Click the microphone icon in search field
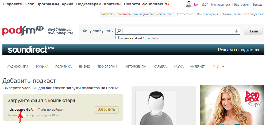The image size is (266, 125). point(236,31)
